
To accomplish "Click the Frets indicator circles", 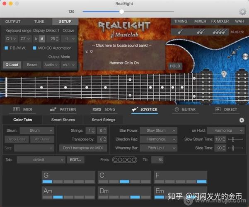I will (x=124, y=160).
